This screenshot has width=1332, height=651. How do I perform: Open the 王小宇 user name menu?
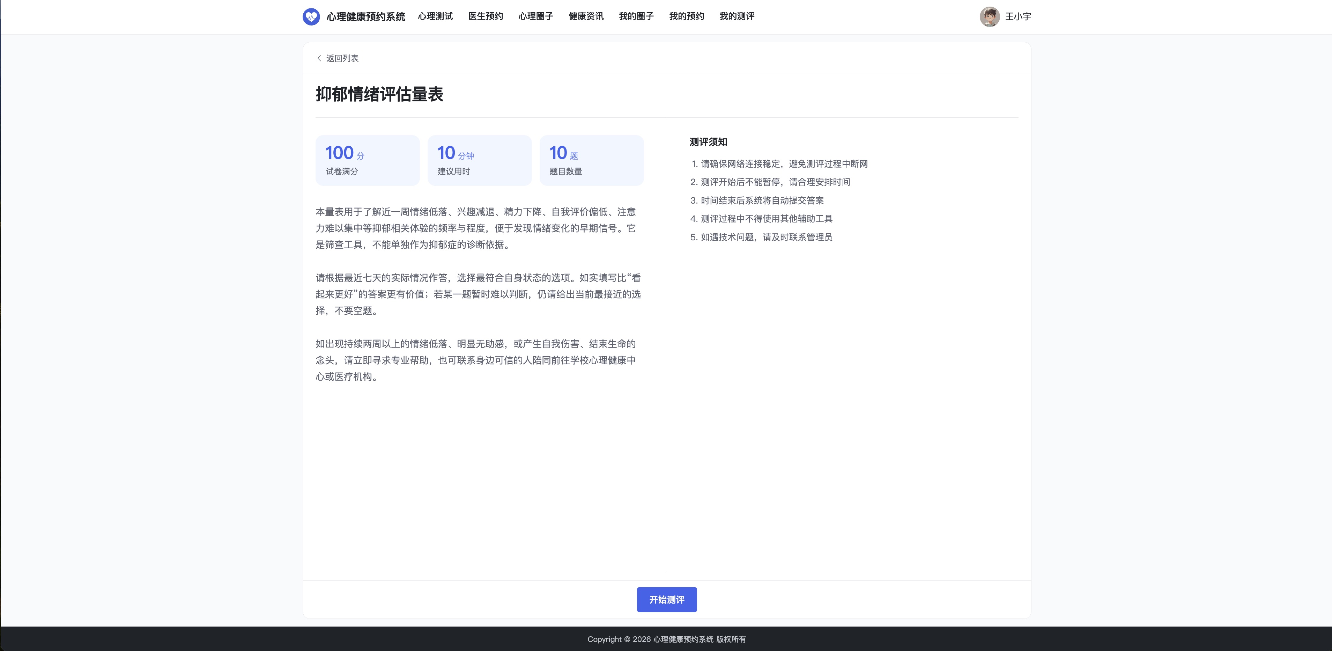tap(1017, 16)
